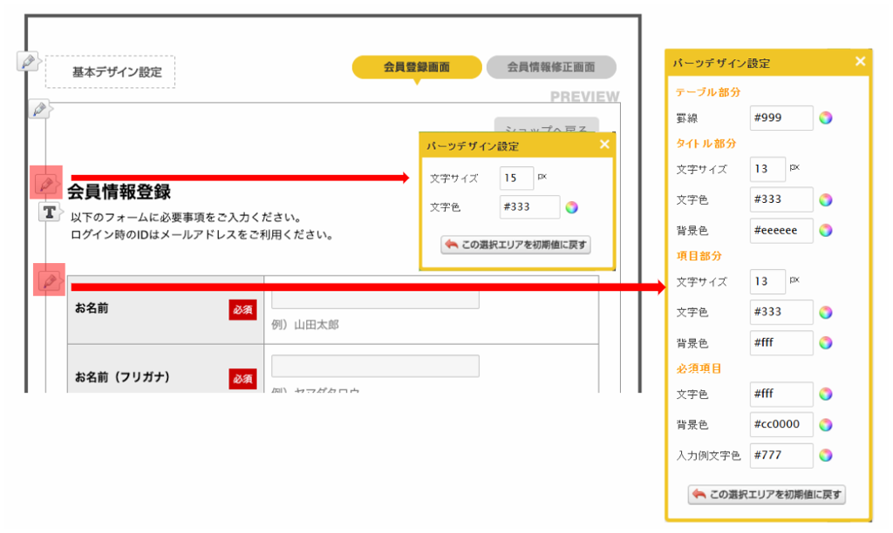Click reset-to-default button in the small popup
The height and width of the screenshot is (533, 893).
pyautogui.click(x=516, y=245)
